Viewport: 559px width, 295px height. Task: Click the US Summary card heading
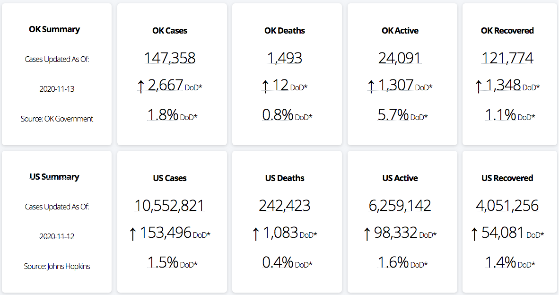[x=54, y=177]
